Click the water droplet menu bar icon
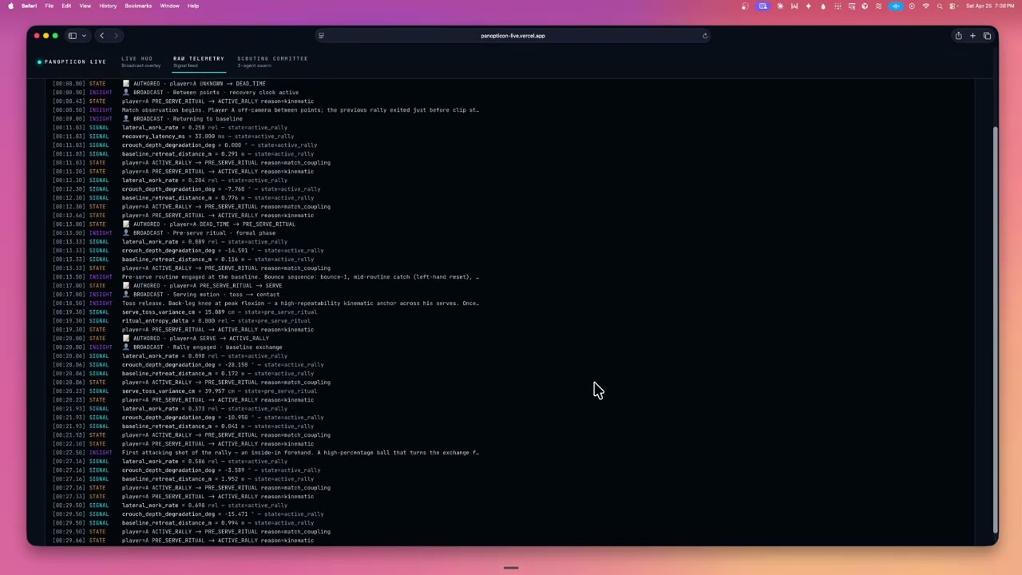The image size is (1022, 575). (823, 6)
